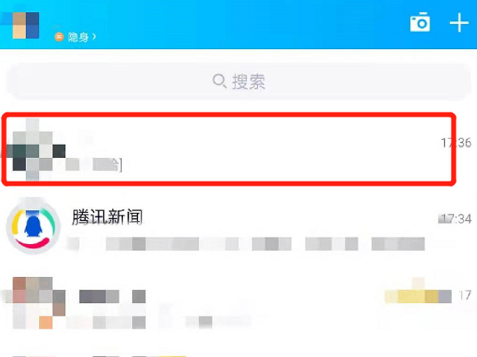The height and width of the screenshot is (357, 477).
Task: Open the conversation highlighted with red border
Action: click(229, 149)
